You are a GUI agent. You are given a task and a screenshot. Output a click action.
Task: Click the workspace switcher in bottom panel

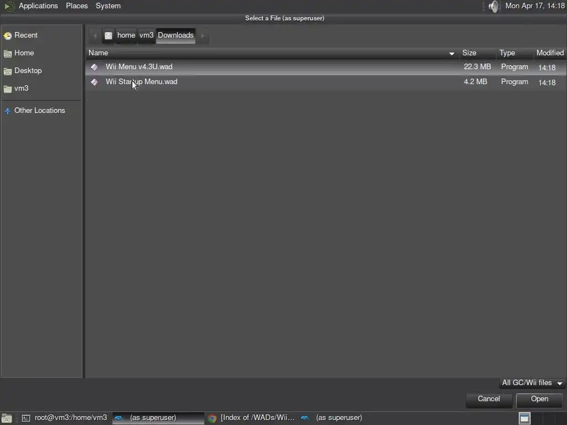(542, 418)
